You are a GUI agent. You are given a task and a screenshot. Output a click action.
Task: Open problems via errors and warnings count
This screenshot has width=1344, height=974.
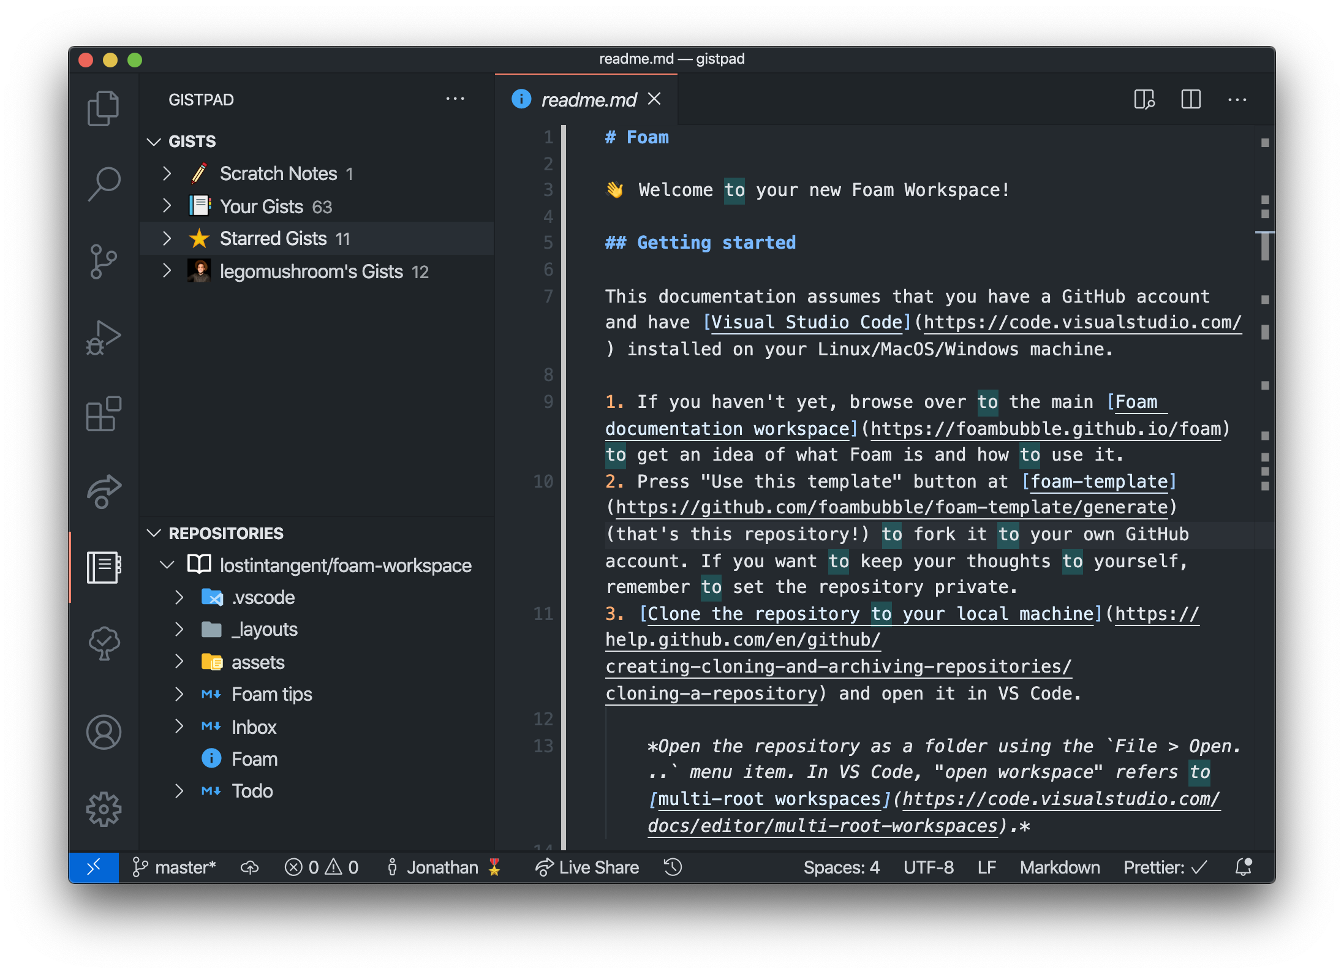[x=322, y=867]
